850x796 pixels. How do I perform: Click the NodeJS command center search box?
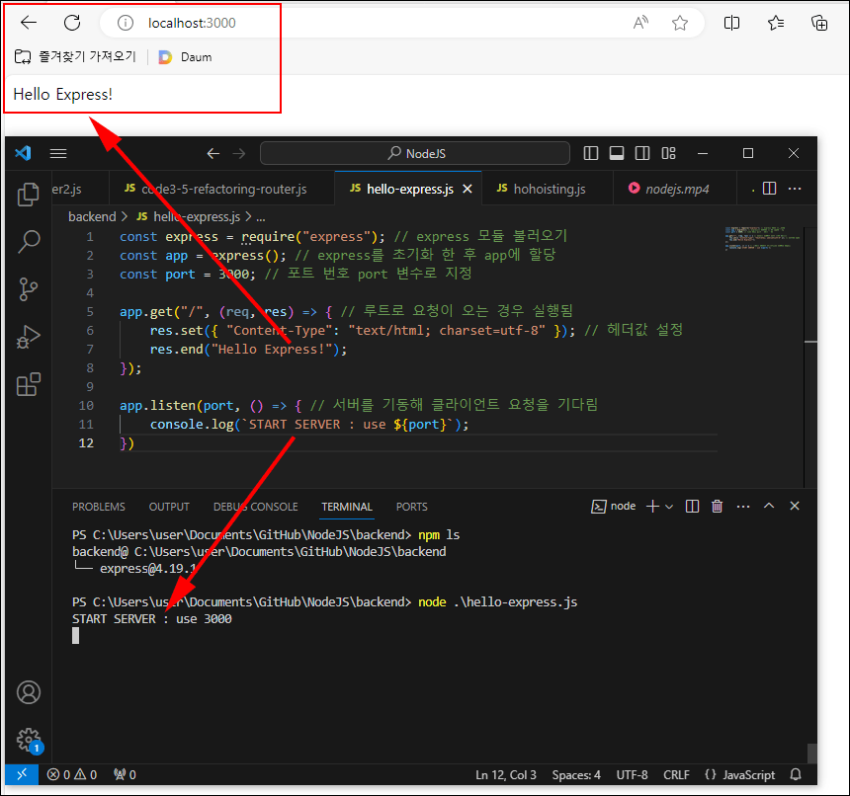coord(415,153)
